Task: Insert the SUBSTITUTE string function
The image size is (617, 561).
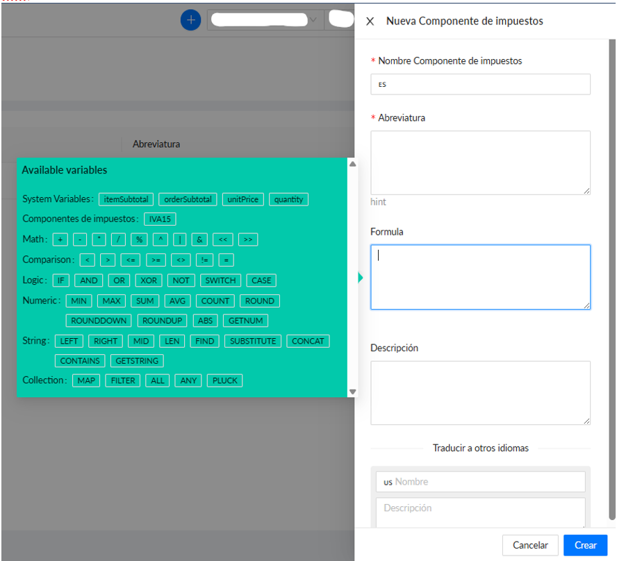Action: [x=253, y=341]
